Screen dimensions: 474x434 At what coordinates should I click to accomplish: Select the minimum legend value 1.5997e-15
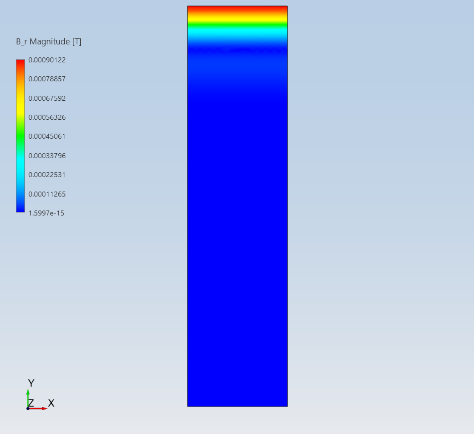[x=46, y=213]
